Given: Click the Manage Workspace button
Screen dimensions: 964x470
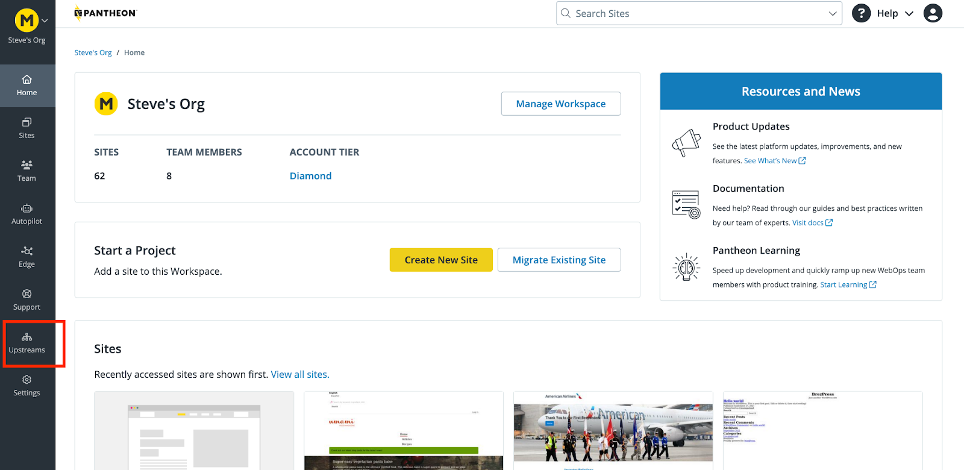Looking at the screenshot, I should pos(561,104).
